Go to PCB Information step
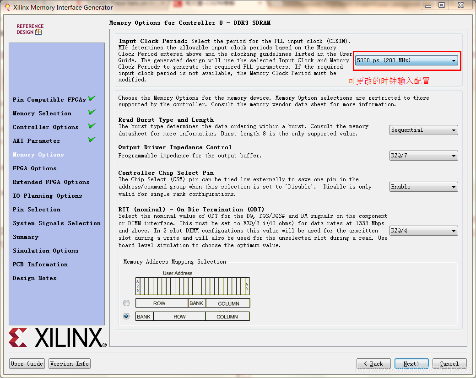Viewport: 476px width, 378px height. click(x=40, y=264)
